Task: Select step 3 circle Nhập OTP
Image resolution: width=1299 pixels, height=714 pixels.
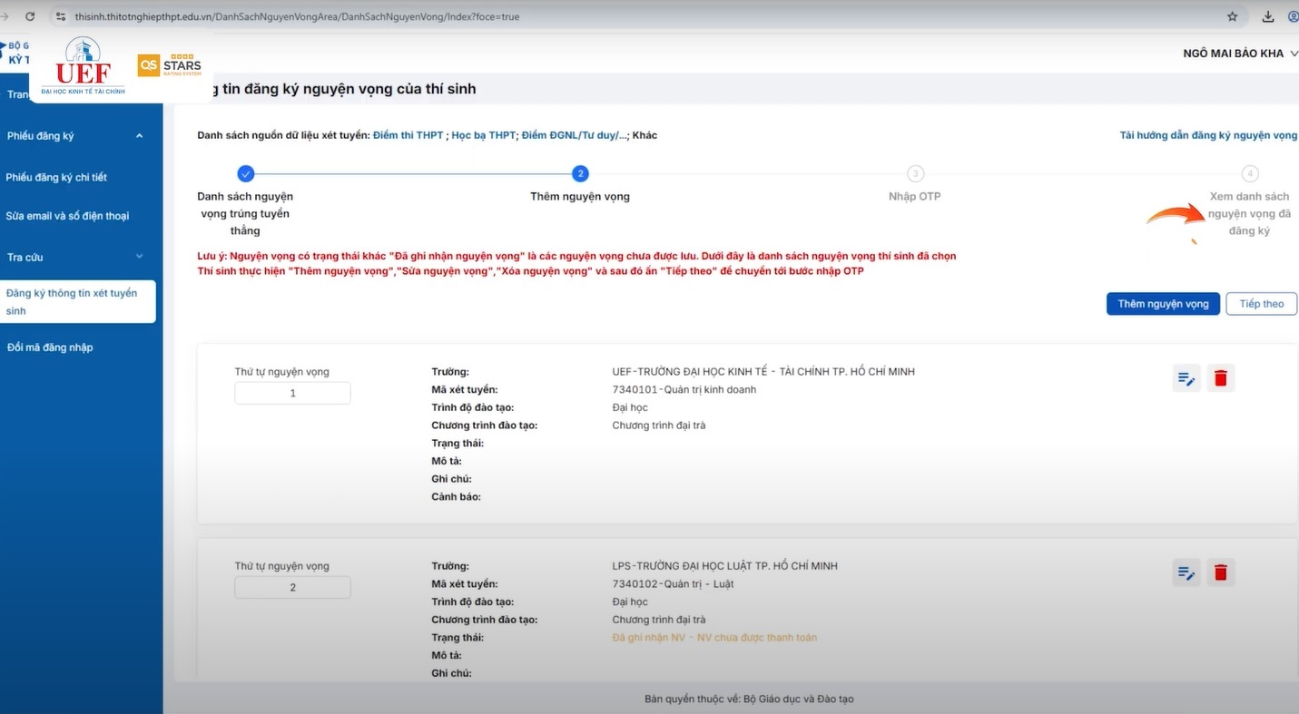Action: coord(915,174)
